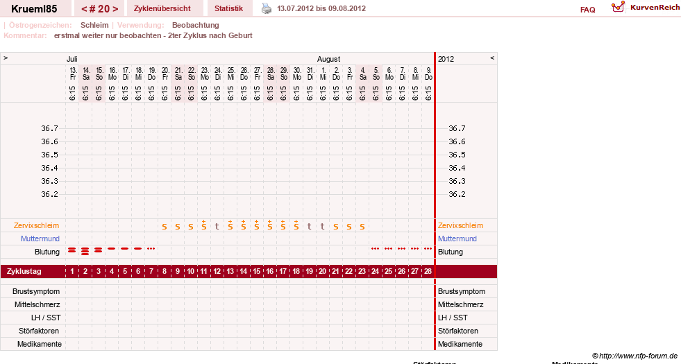Screen dimensions: 681x364
Task: Click the spotting dots on cycle day 7
Action: point(151,249)
